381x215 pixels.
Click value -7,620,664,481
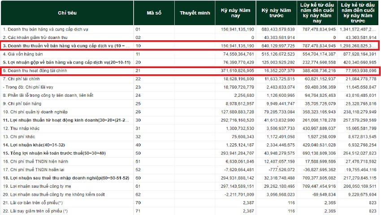click(x=239, y=170)
